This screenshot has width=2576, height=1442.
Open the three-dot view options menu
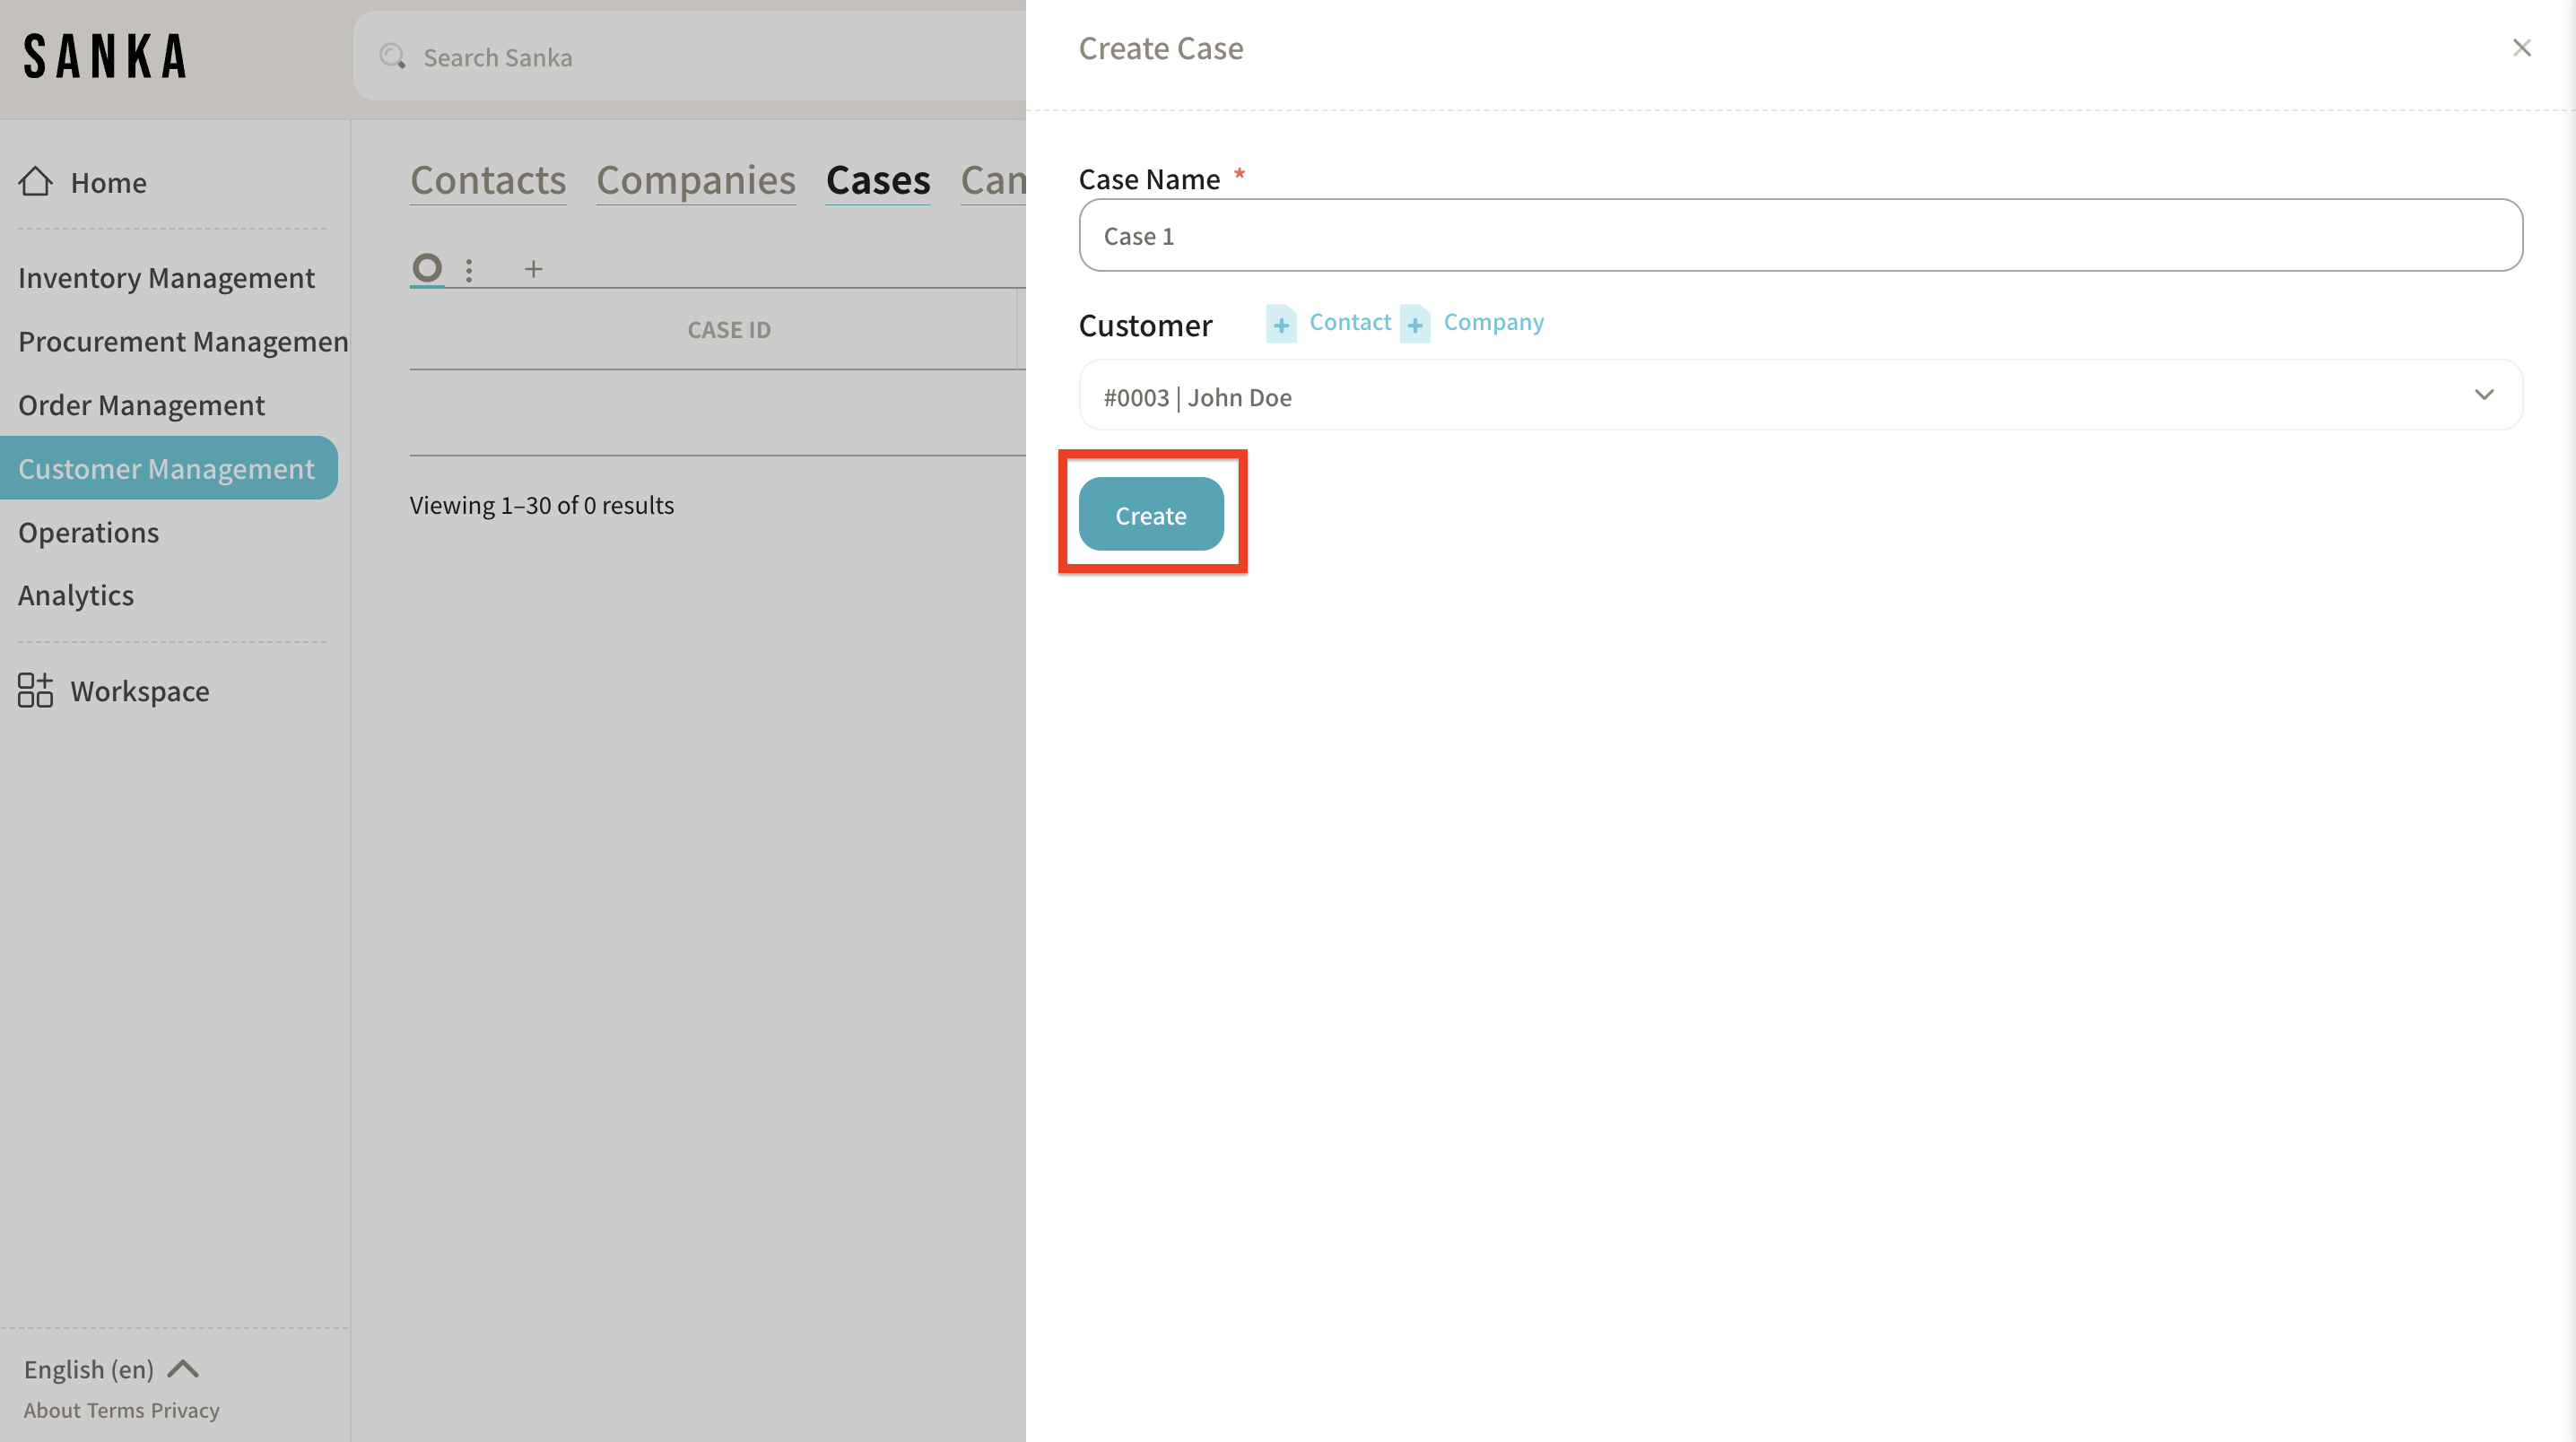pyautogui.click(x=469, y=269)
